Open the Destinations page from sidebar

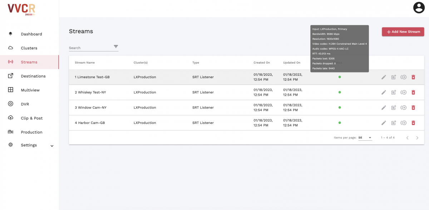click(33, 76)
